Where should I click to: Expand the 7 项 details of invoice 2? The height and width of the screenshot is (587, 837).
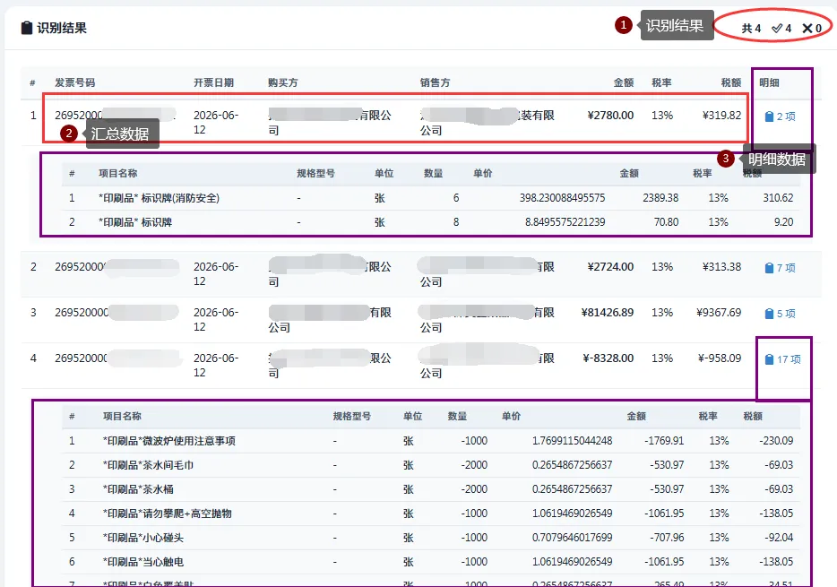tap(780, 268)
